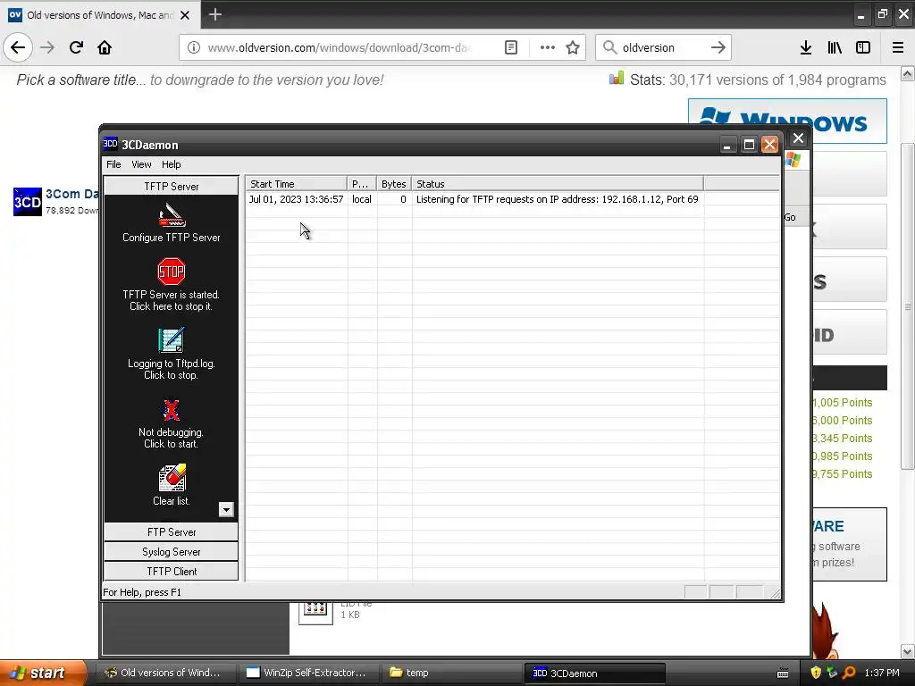Bookmark this page with star icon
Image resolution: width=915 pixels, height=686 pixels.
pyautogui.click(x=573, y=47)
